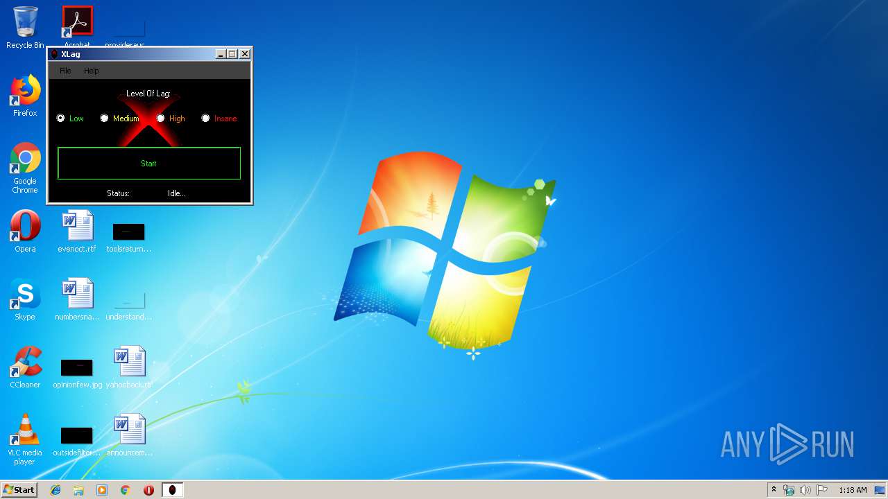
Task: Launch Opera from the taskbar
Action: click(148, 490)
